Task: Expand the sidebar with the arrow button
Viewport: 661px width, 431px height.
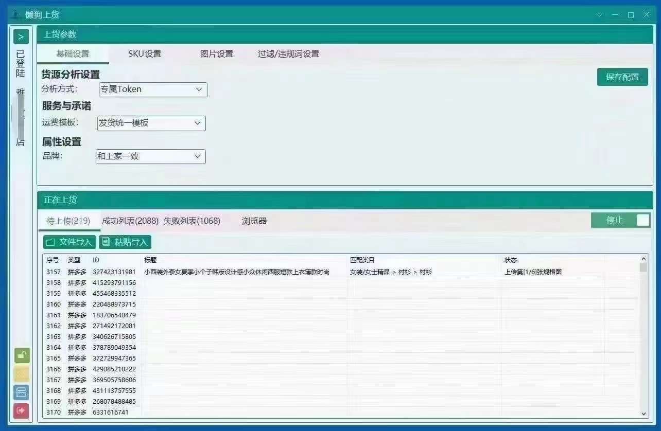Action: (21, 37)
